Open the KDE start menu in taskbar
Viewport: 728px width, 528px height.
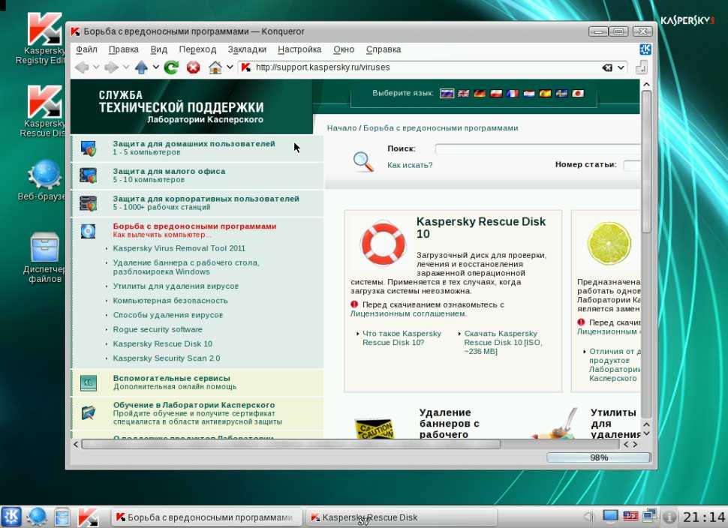tap(11, 517)
